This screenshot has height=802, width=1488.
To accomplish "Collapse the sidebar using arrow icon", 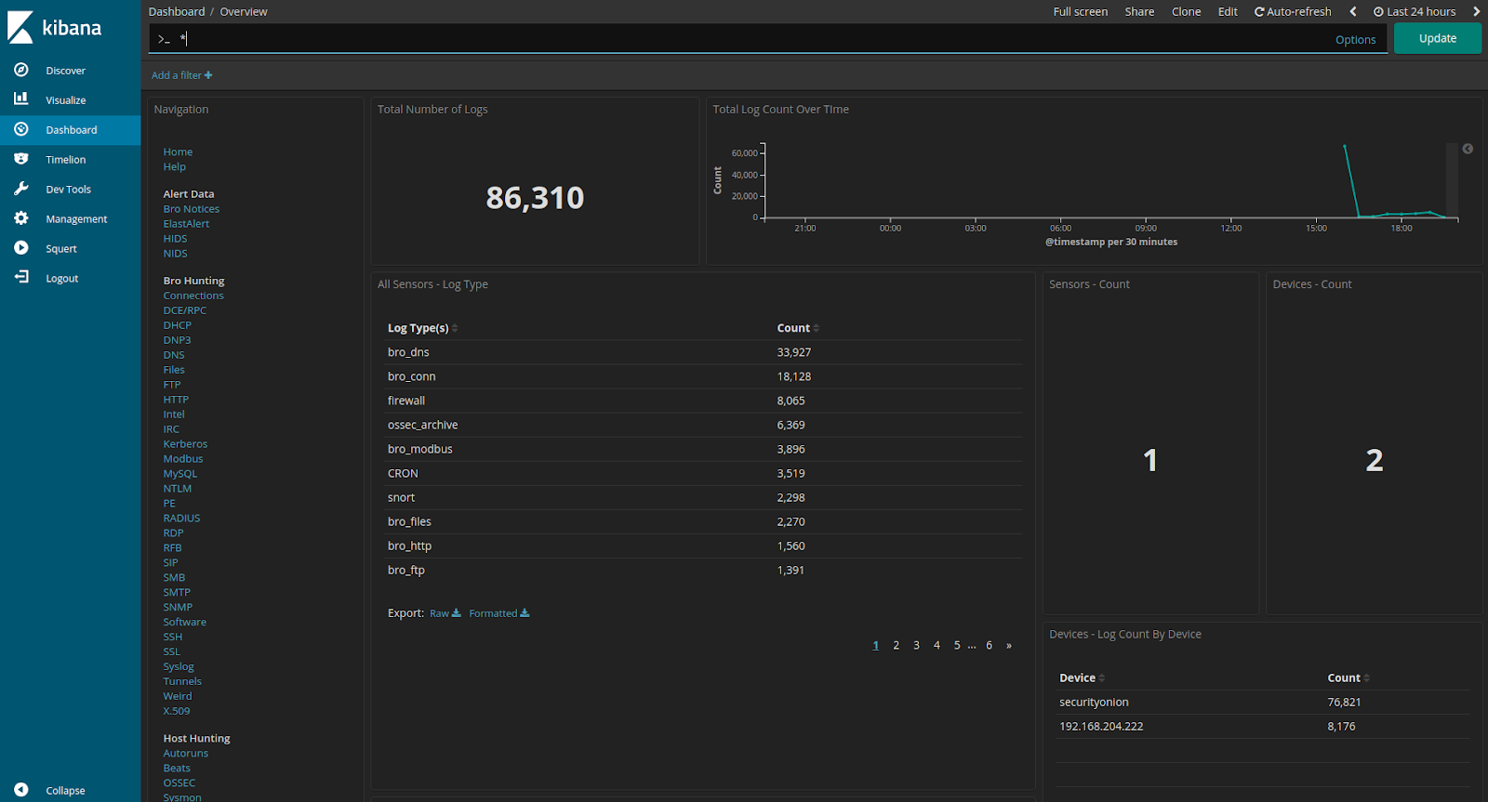I will click(20, 790).
